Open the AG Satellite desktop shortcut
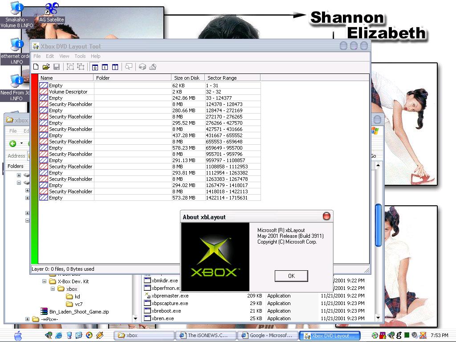This screenshot has width=456, height=342. [52, 12]
